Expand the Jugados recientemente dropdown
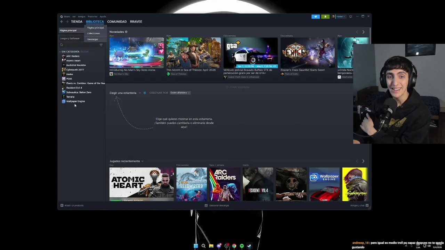The width and height of the screenshot is (445, 250). [x=142, y=161]
